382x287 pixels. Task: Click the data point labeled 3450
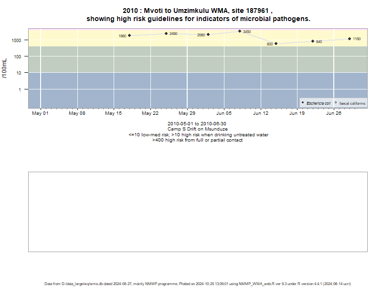(240, 31)
